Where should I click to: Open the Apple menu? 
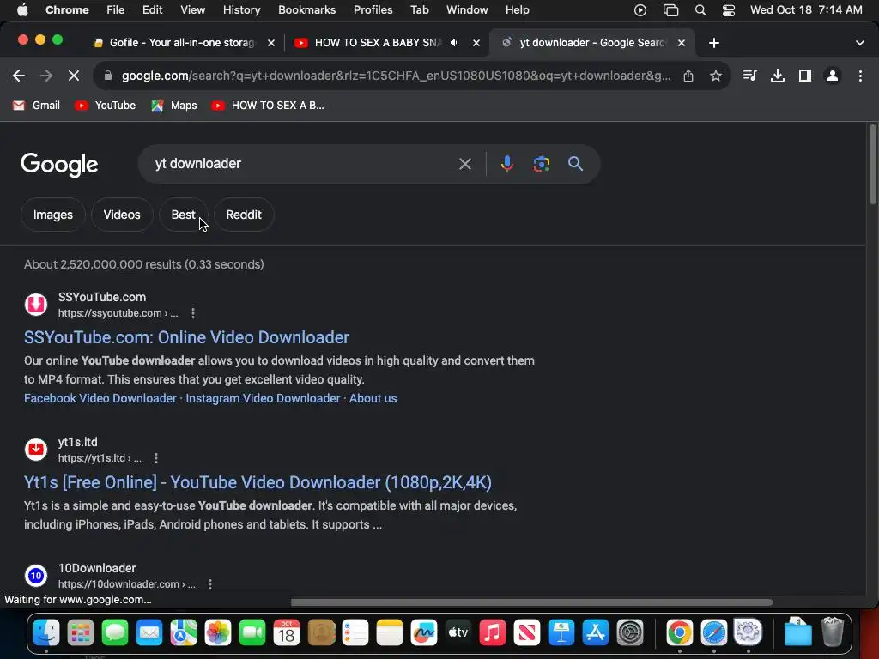click(x=22, y=10)
